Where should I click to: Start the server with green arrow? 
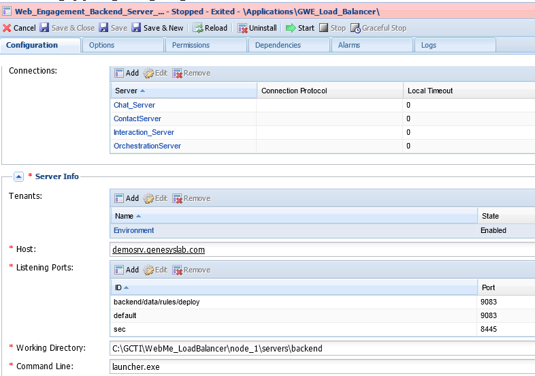(x=300, y=28)
